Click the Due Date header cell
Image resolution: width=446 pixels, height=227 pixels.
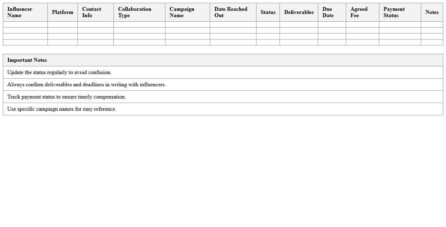[x=332, y=12]
